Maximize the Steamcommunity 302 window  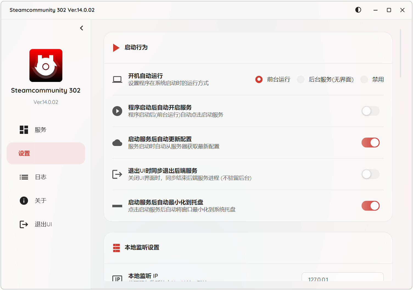point(389,10)
